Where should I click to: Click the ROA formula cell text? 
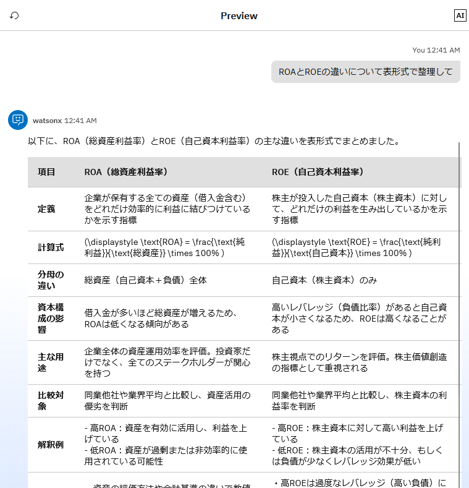164,247
